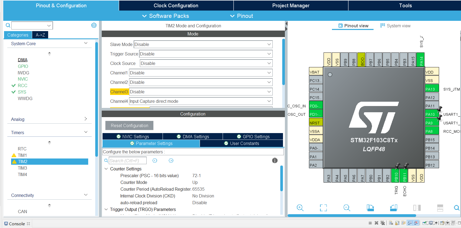Click the vertical split view icon

pyautogui.click(x=417, y=208)
